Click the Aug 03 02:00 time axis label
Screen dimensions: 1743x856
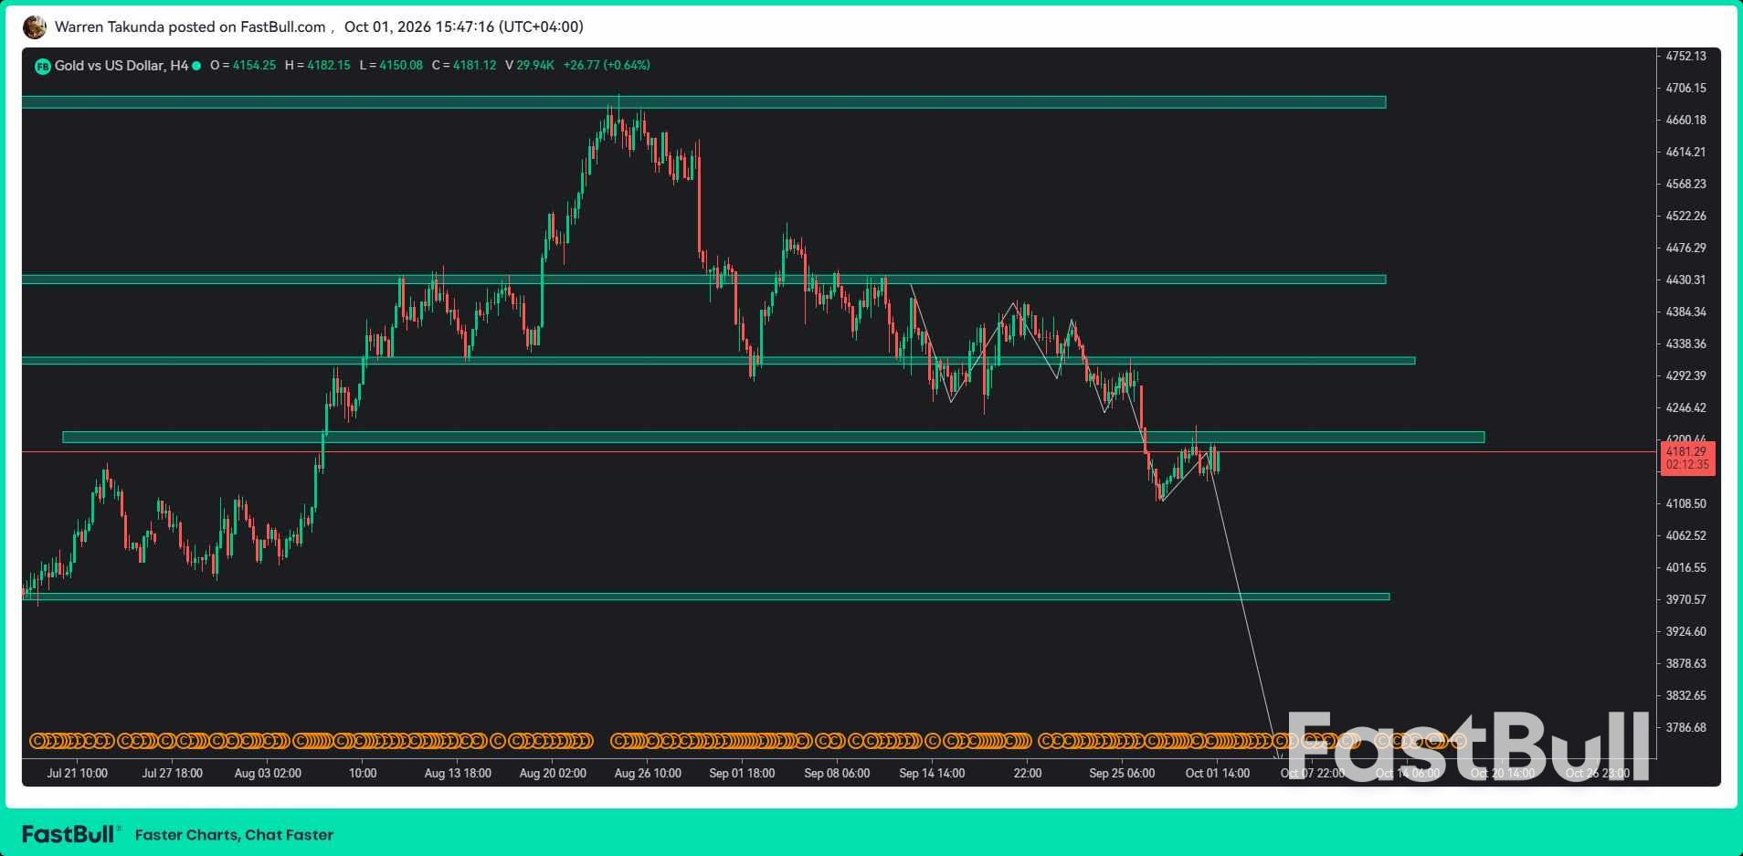click(x=268, y=774)
